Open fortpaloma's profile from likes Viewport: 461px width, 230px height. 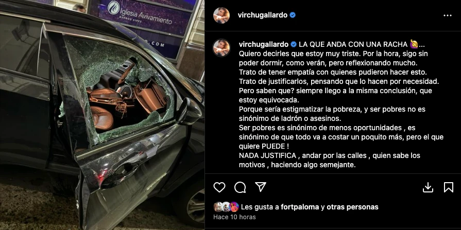tap(300, 207)
